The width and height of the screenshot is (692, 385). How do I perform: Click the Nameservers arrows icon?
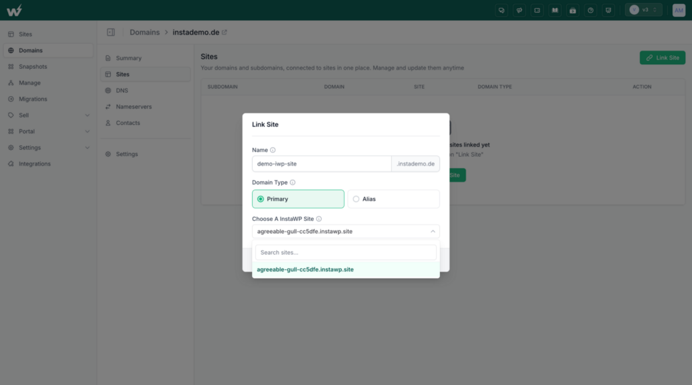tap(107, 107)
